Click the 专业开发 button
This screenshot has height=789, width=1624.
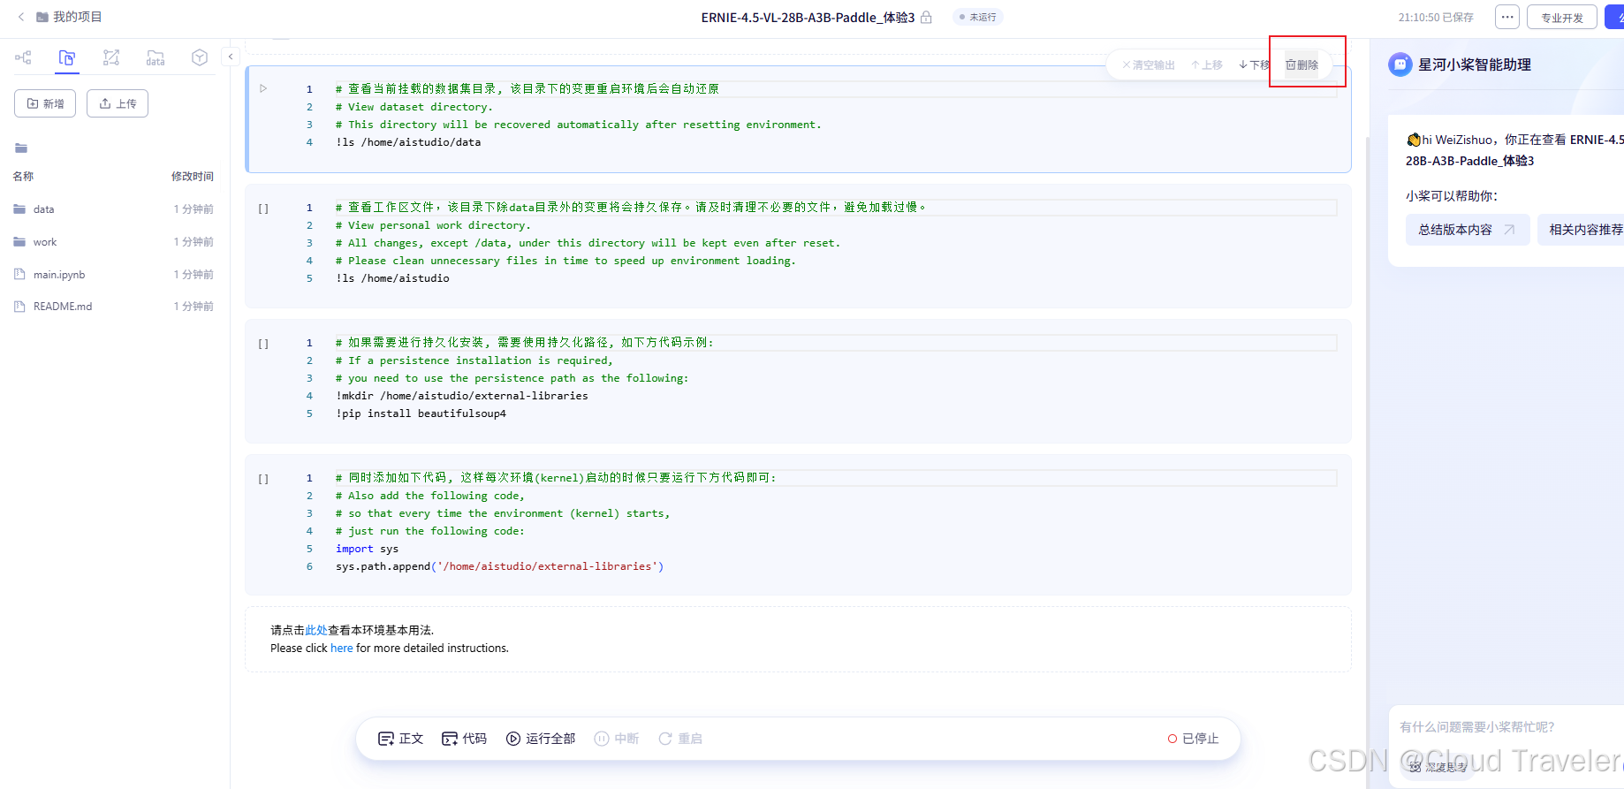(x=1562, y=18)
